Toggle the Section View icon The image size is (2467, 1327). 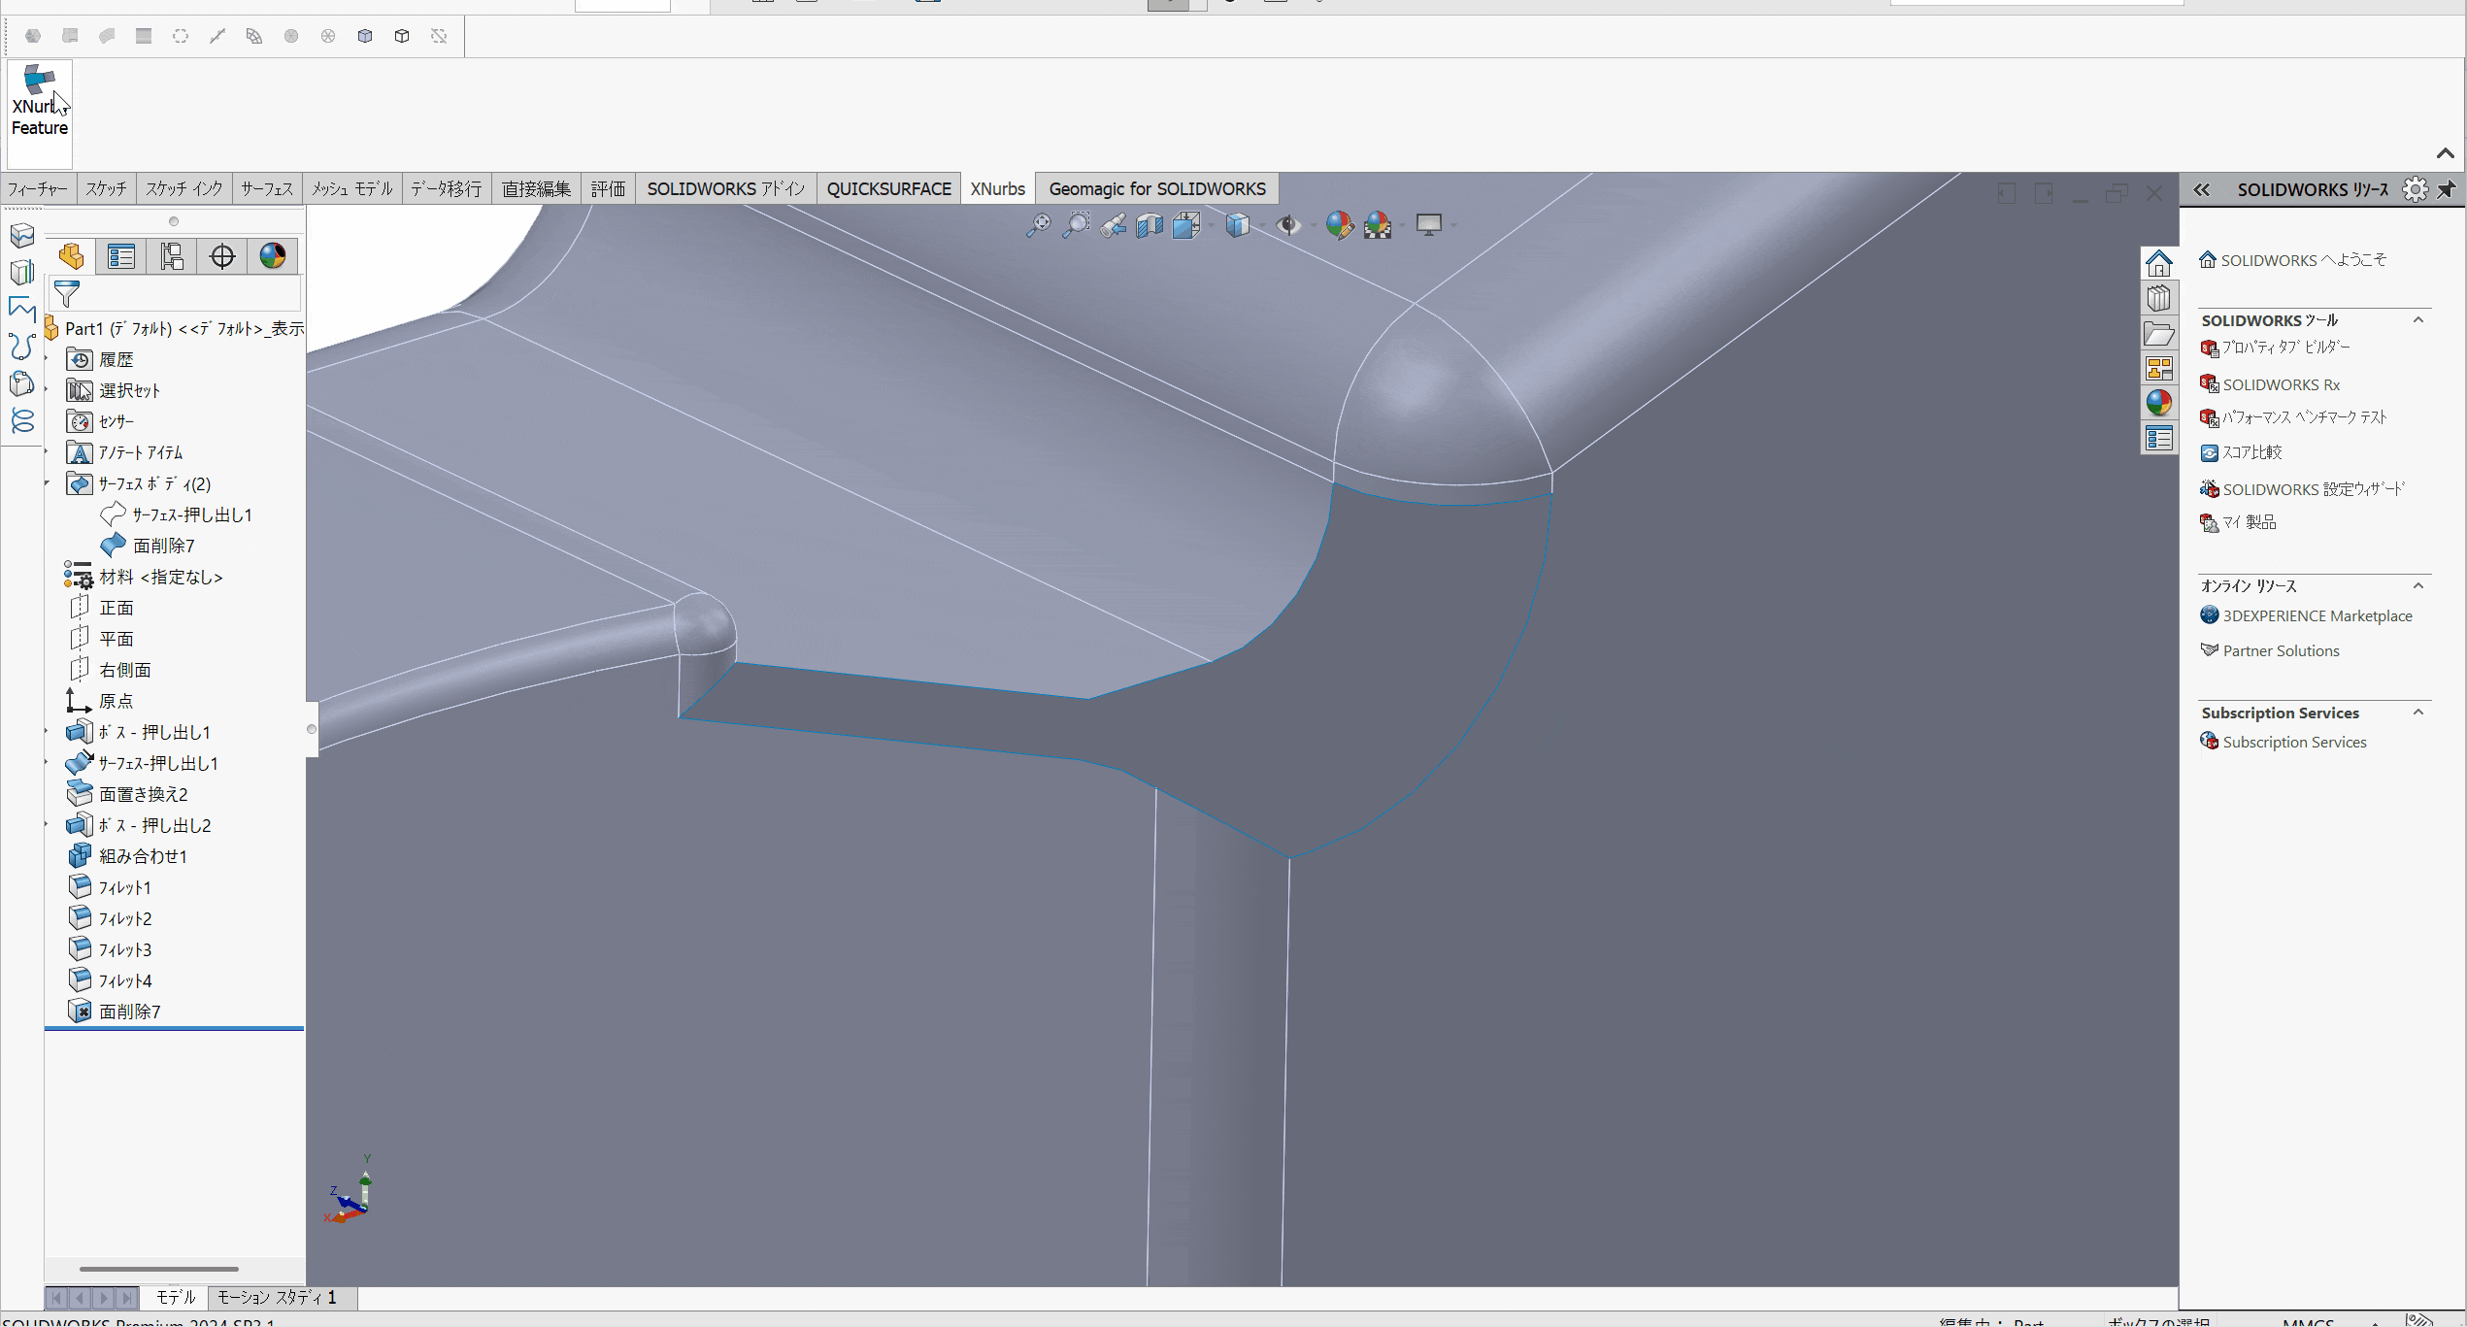click(x=1150, y=225)
